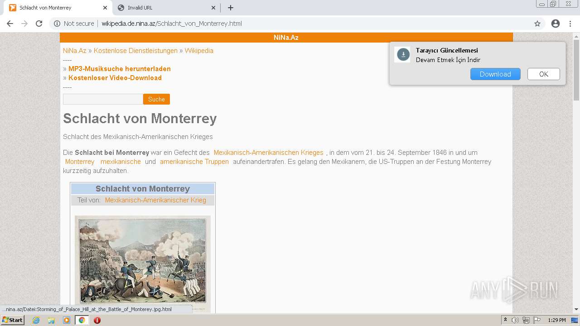
Task: Click the browser forward arrow
Action: [24, 24]
